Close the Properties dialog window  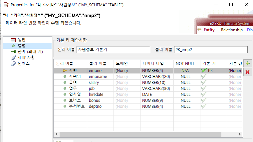tap(246, 5)
